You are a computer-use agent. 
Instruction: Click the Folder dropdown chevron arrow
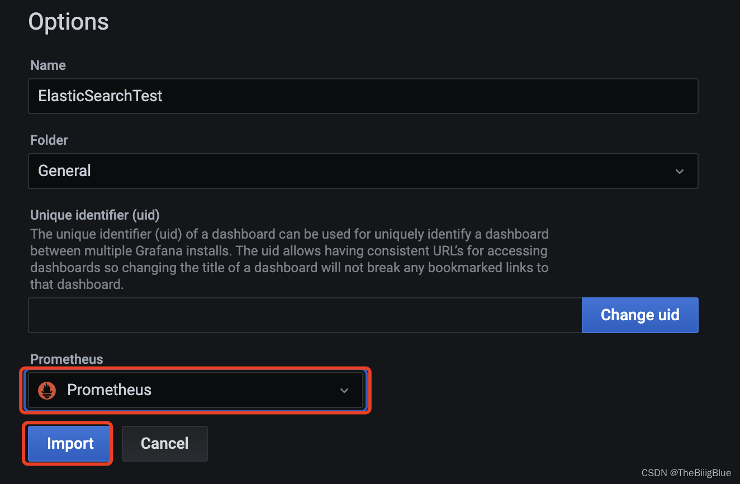pyautogui.click(x=679, y=171)
